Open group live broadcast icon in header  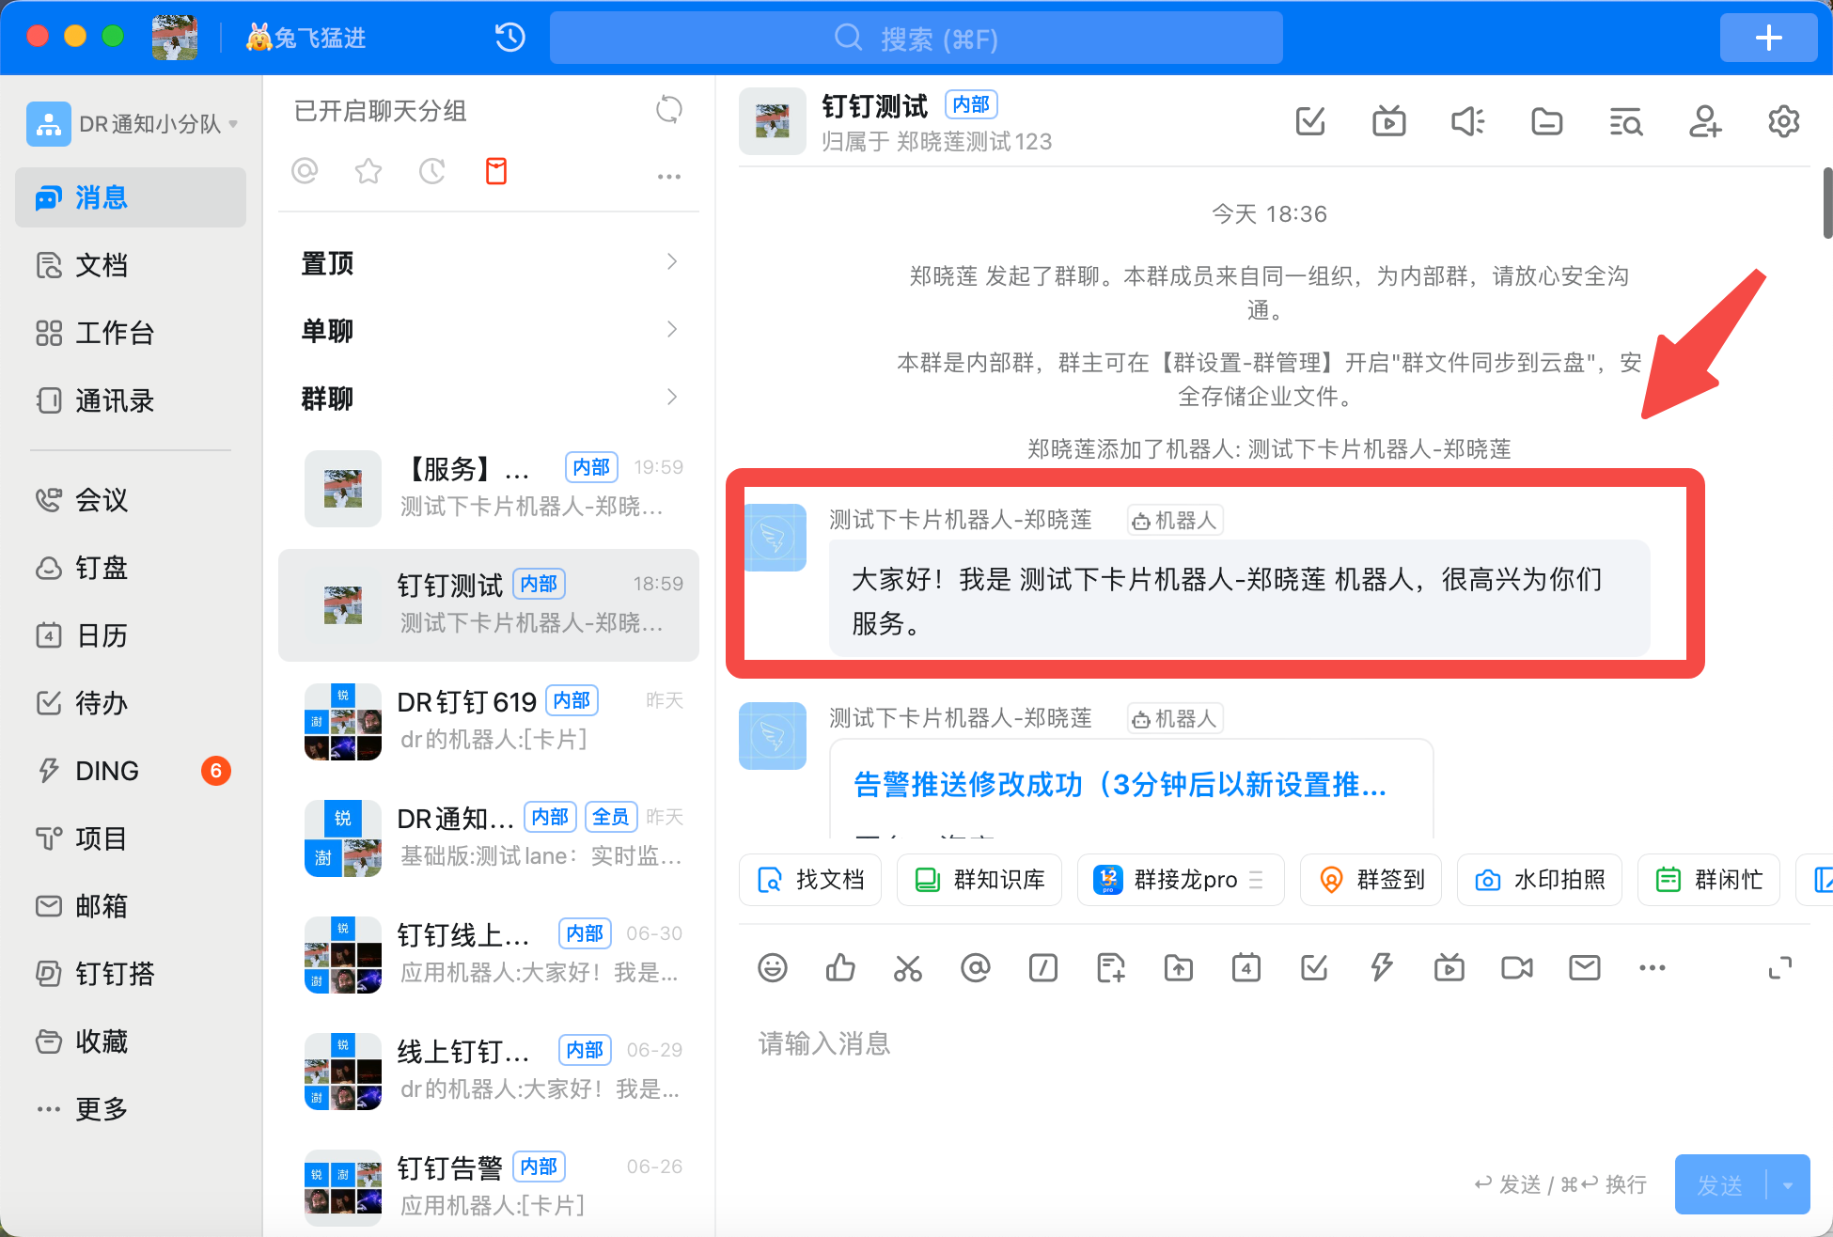click(x=1388, y=121)
